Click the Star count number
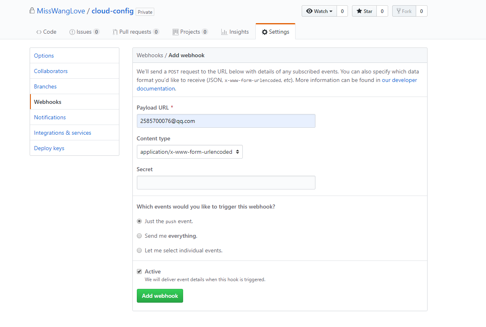The width and height of the screenshot is (486, 327). pos(382,11)
